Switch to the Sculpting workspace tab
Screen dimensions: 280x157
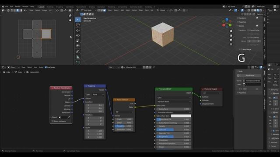coord(59,7)
